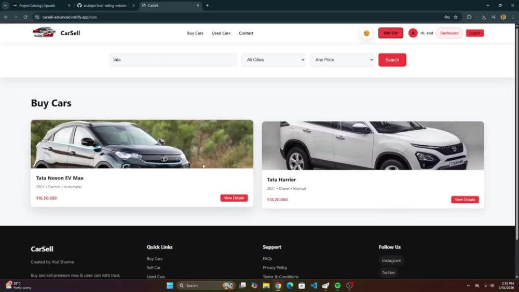This screenshot has height=292, width=519.
Task: Click the ₹18,20,000 price
Action: (x=277, y=200)
